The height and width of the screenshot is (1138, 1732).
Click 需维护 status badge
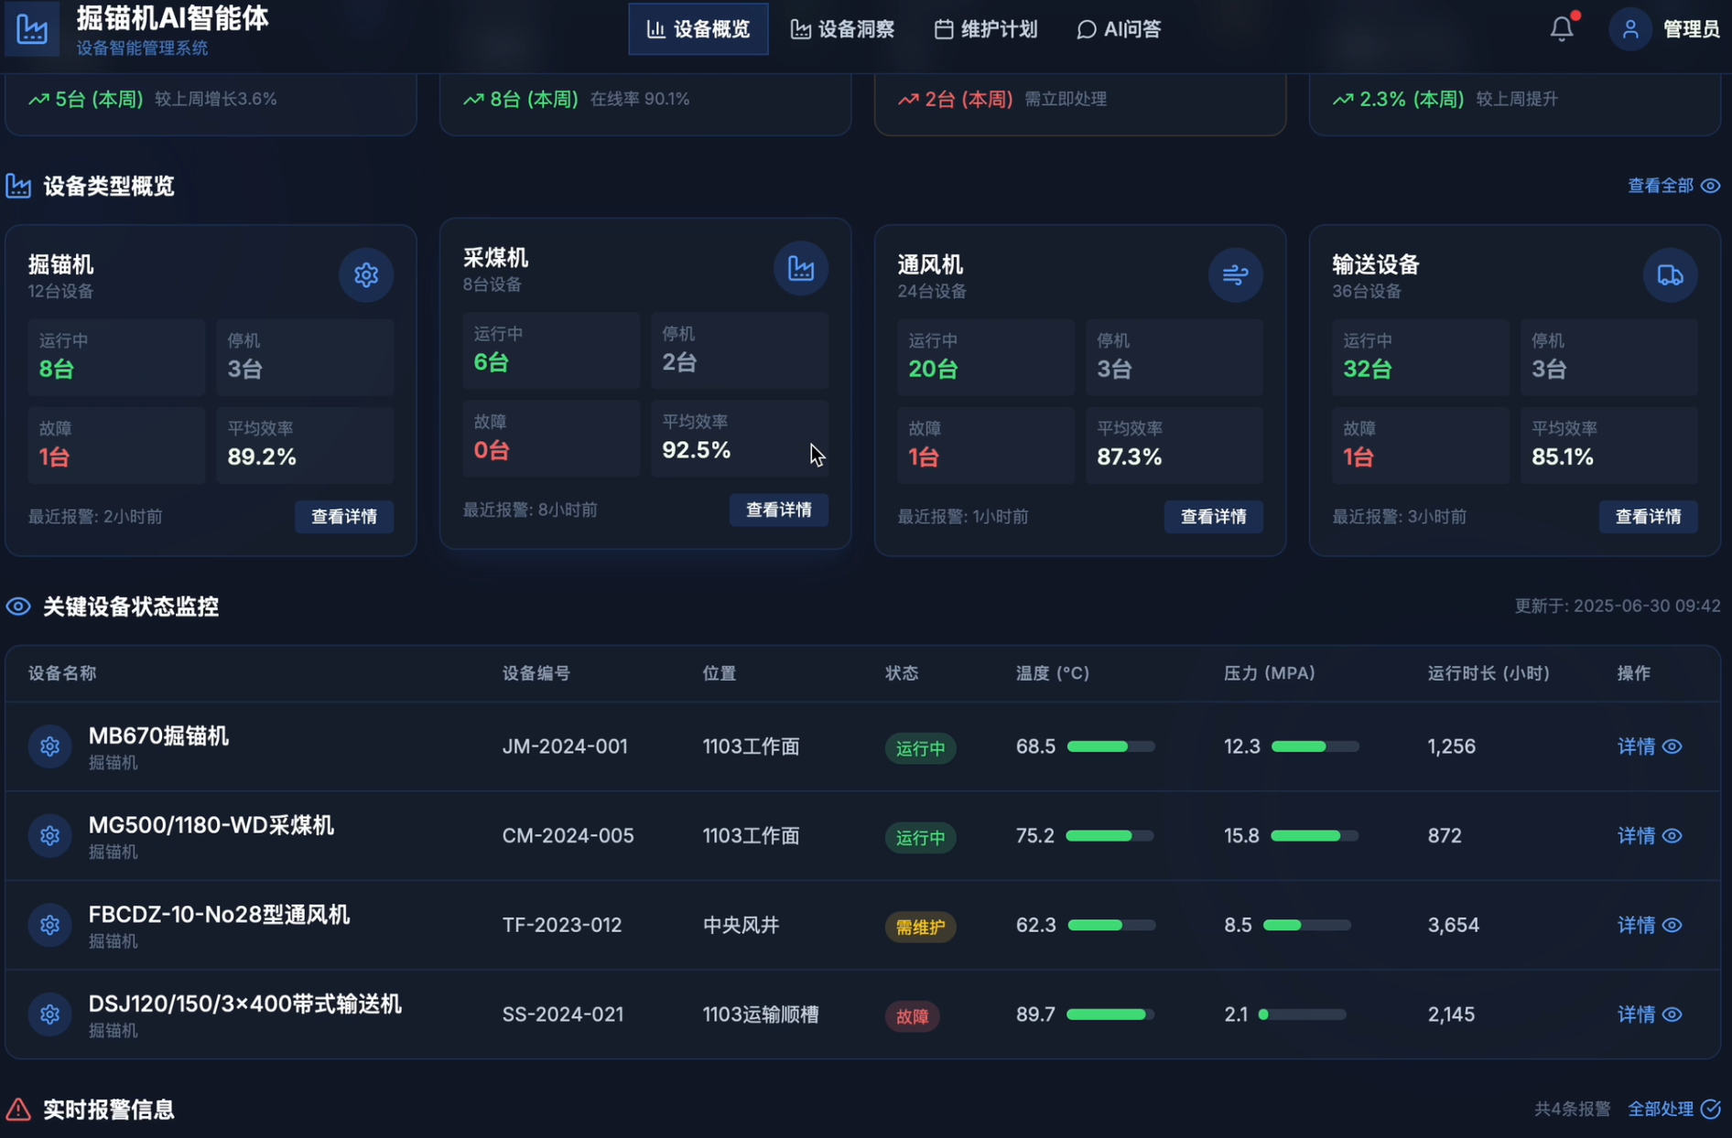click(x=921, y=927)
